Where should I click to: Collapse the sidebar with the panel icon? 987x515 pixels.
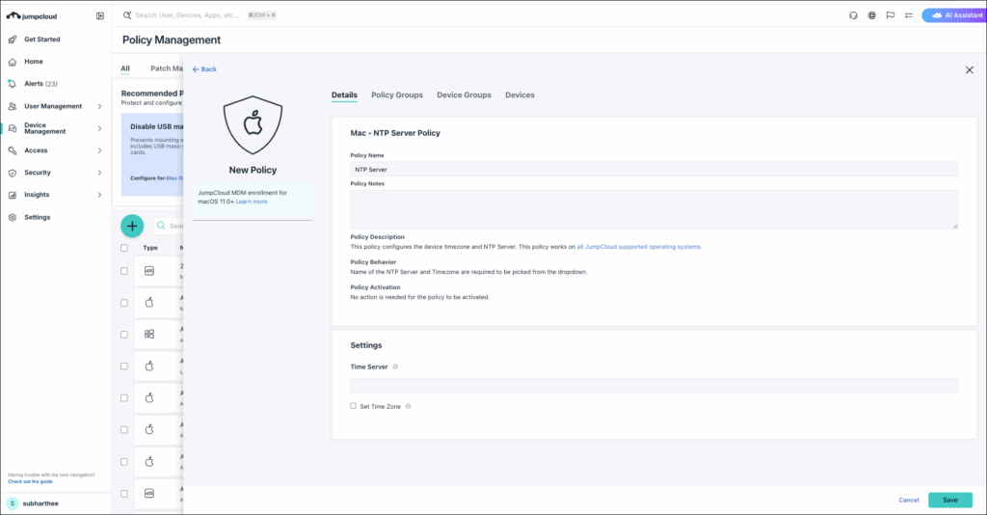point(100,16)
